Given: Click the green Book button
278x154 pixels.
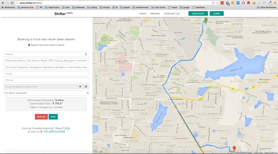Looking at the screenshot, I should 53,116.
